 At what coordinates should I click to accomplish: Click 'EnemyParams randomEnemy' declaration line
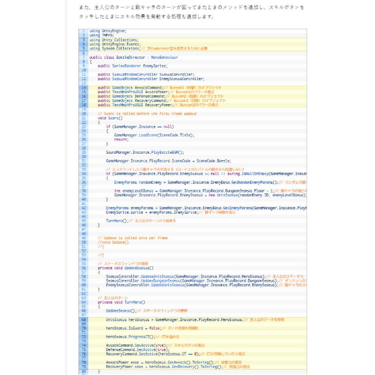click(x=210, y=182)
